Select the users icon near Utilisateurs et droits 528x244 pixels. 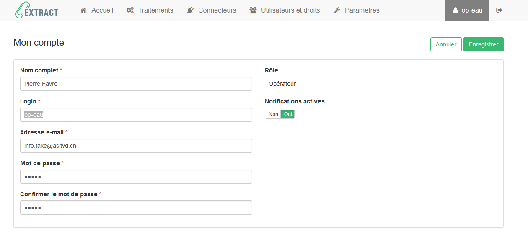252,10
